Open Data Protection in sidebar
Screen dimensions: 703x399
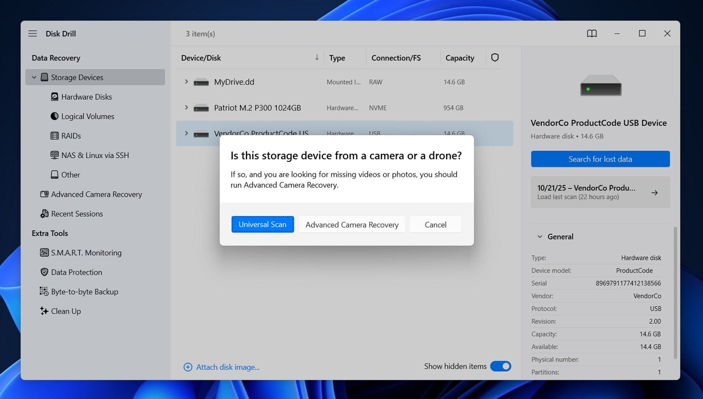tap(76, 272)
